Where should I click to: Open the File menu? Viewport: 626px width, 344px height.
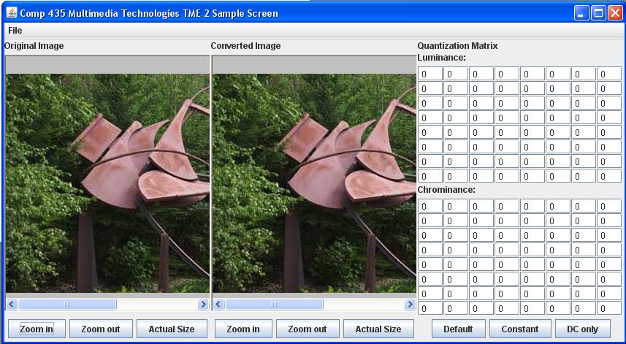tap(15, 31)
